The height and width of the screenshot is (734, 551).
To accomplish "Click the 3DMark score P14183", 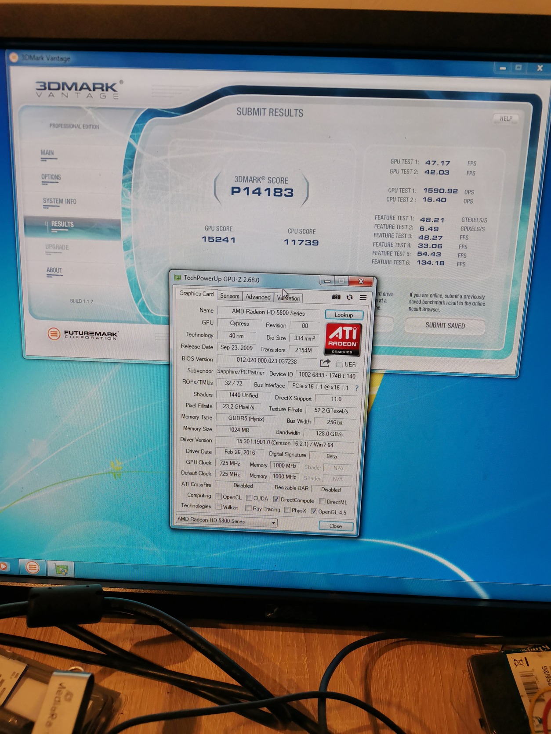I will (262, 192).
